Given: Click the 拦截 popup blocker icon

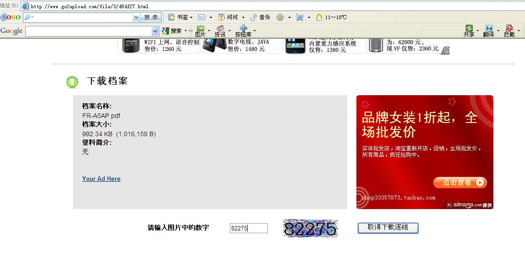Looking at the screenshot, I should 509,31.
